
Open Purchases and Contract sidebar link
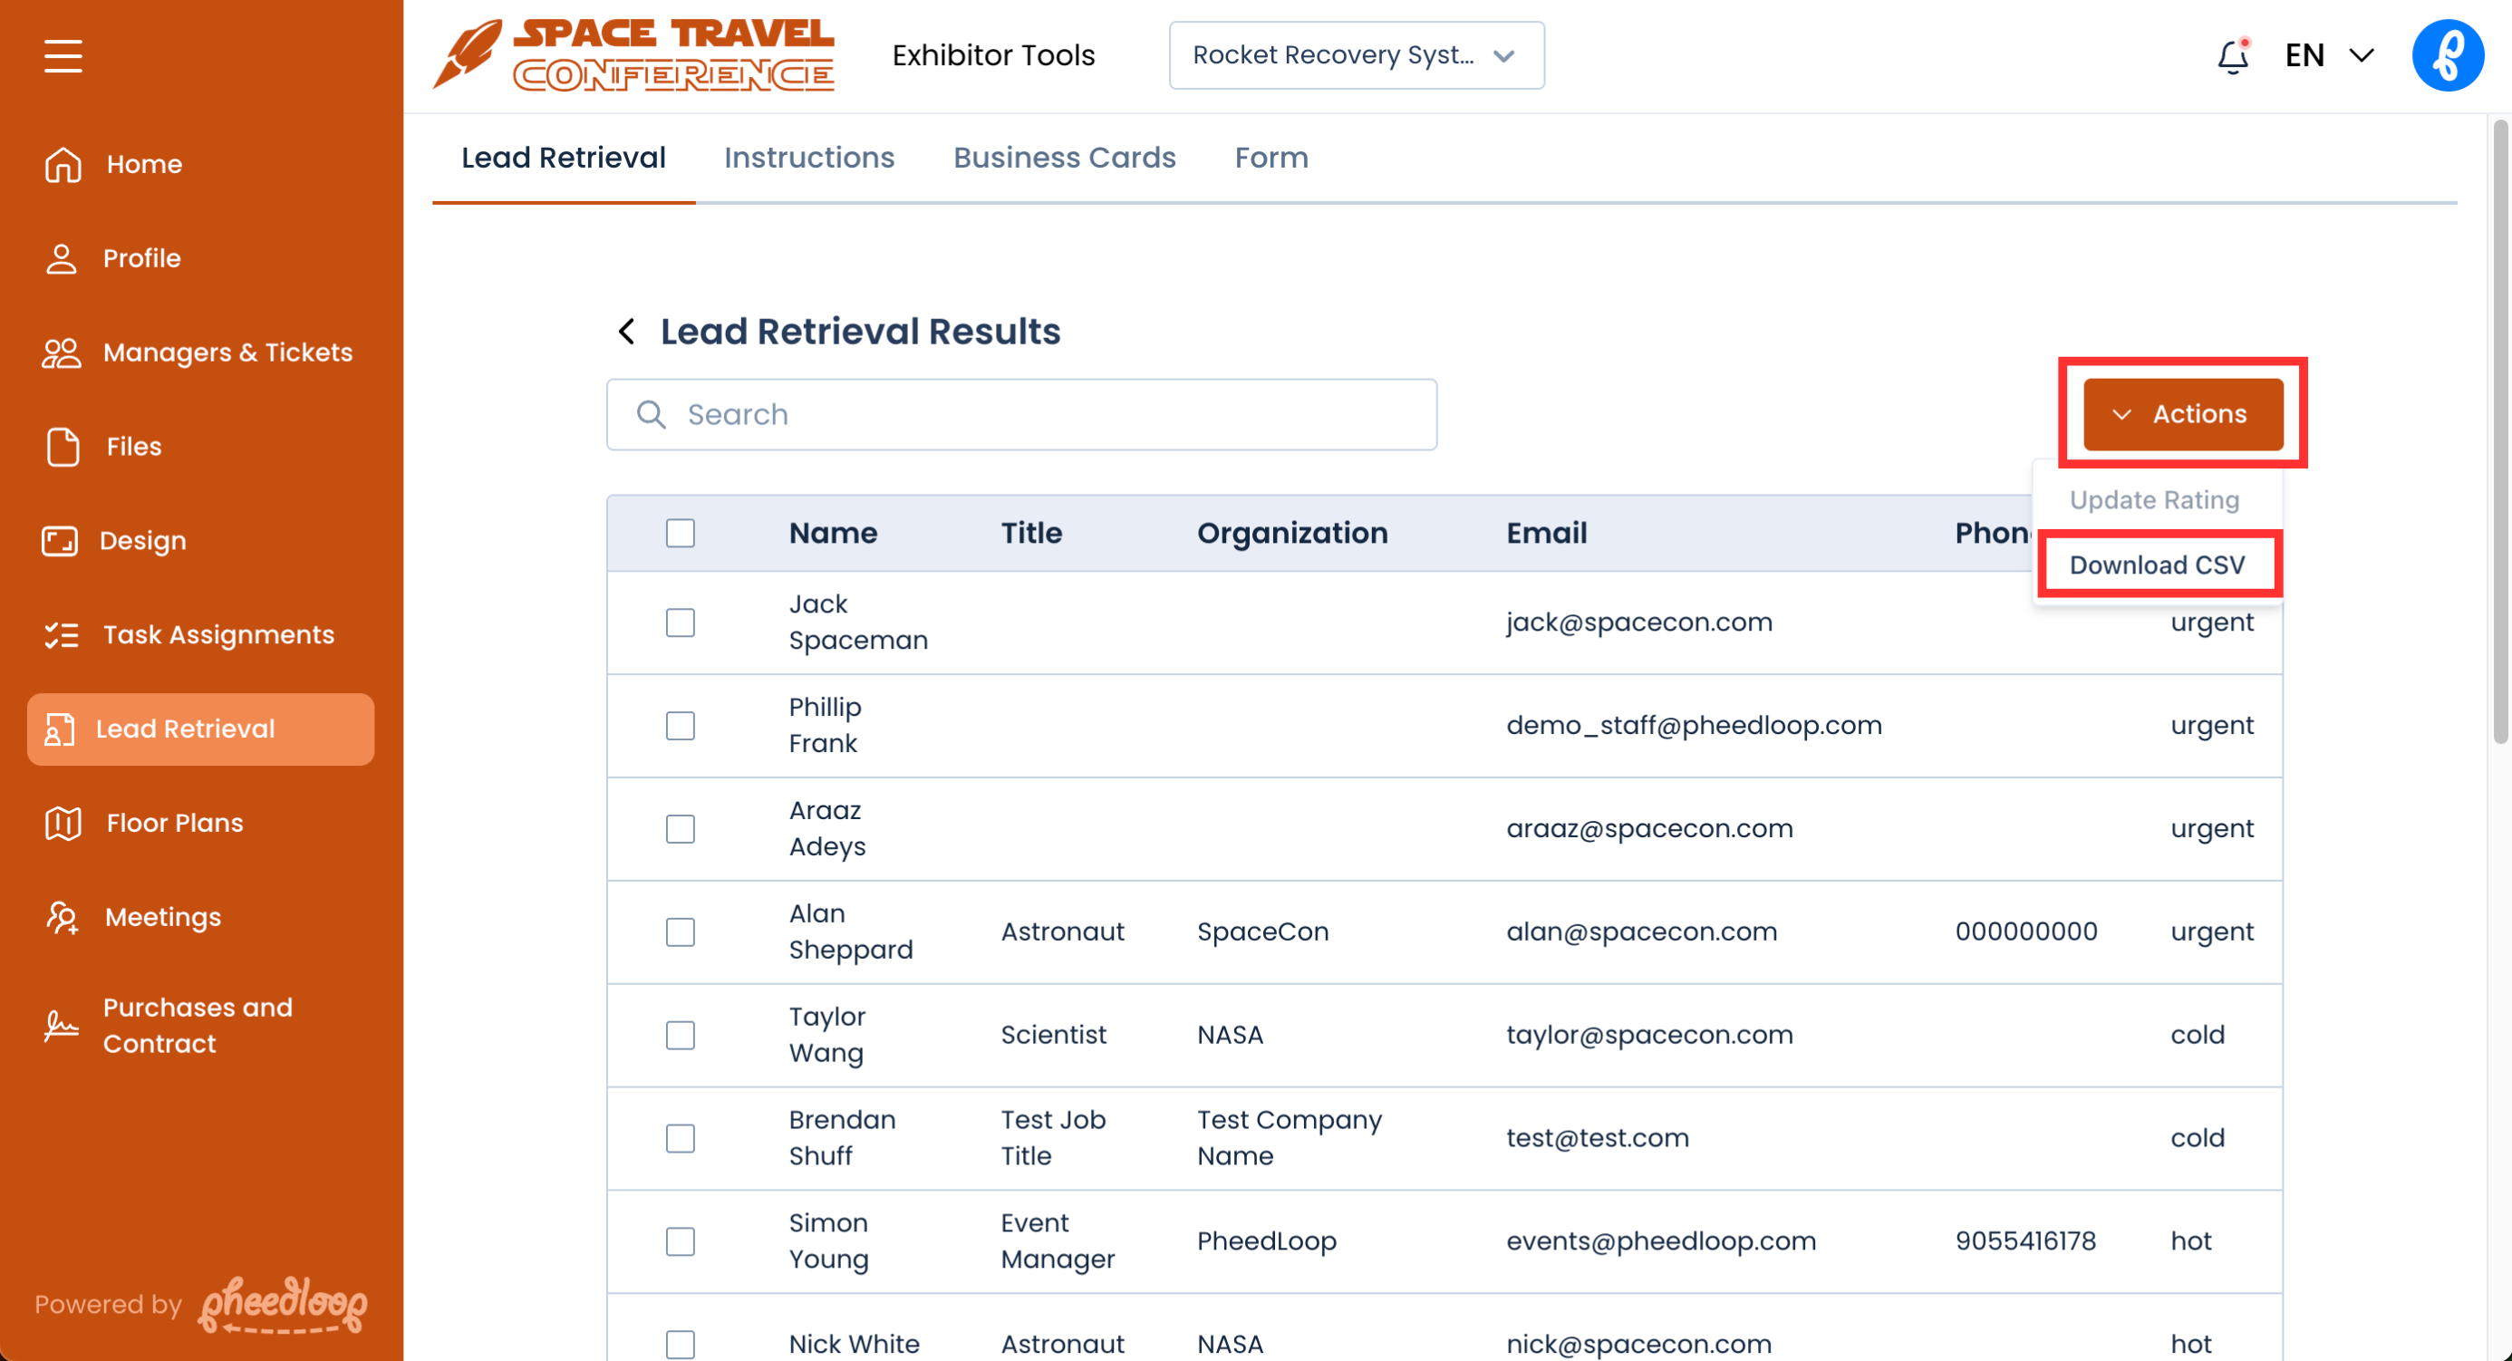pos(198,1025)
